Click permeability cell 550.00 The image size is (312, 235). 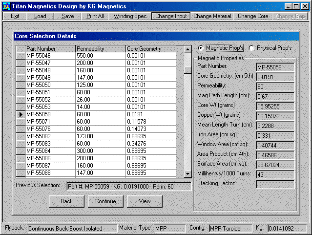101,56
